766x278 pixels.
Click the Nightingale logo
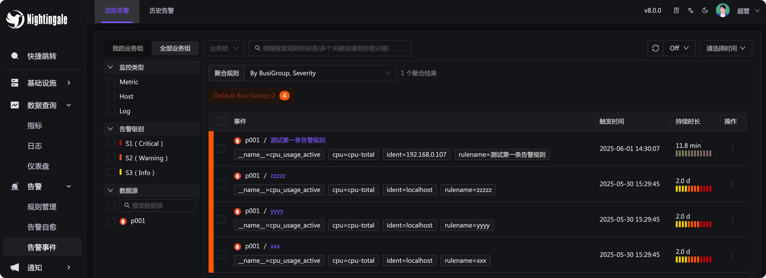click(x=37, y=20)
